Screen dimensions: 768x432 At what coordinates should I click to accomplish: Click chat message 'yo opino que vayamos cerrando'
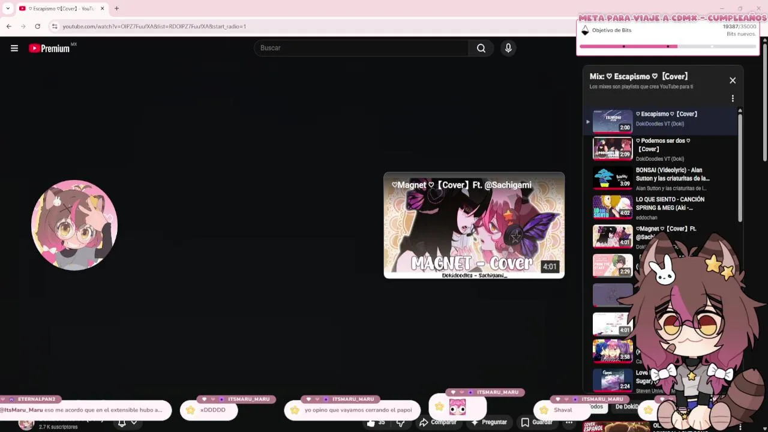pyautogui.click(x=352, y=410)
